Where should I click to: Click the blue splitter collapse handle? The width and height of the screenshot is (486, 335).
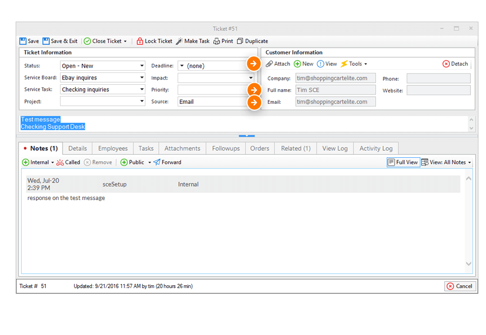(x=247, y=136)
